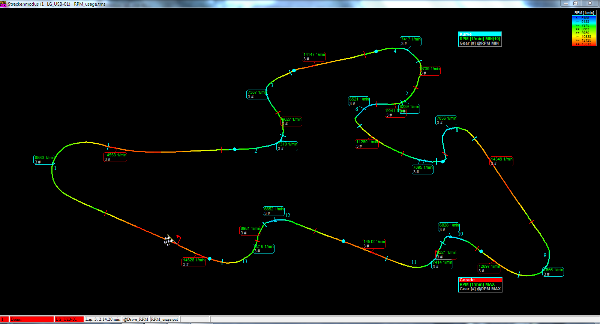Screen dimensions: 600x324
Task: Click the Kurve legend header
Action: [480, 34]
